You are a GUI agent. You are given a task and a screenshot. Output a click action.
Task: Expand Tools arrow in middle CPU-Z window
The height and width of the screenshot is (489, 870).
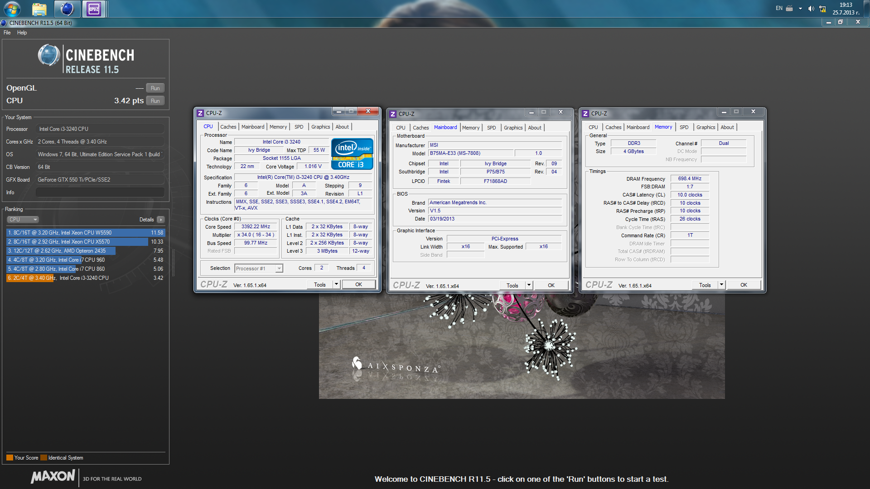pyautogui.click(x=529, y=286)
